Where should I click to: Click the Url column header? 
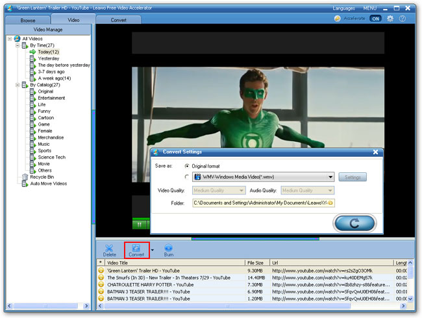[x=332, y=263]
